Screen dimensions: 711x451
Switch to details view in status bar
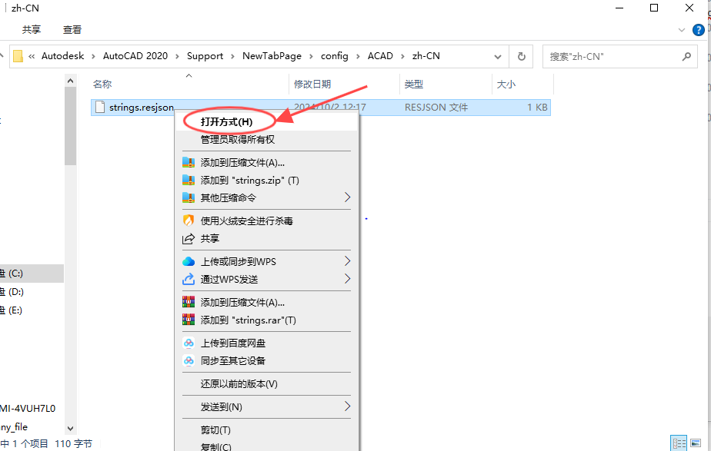tap(679, 443)
